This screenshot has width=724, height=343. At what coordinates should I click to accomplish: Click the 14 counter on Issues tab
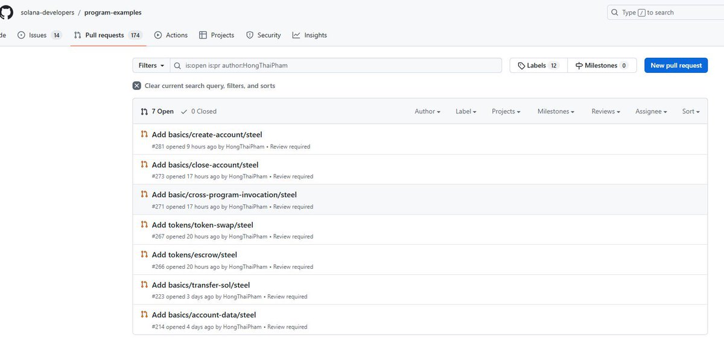pyautogui.click(x=56, y=35)
